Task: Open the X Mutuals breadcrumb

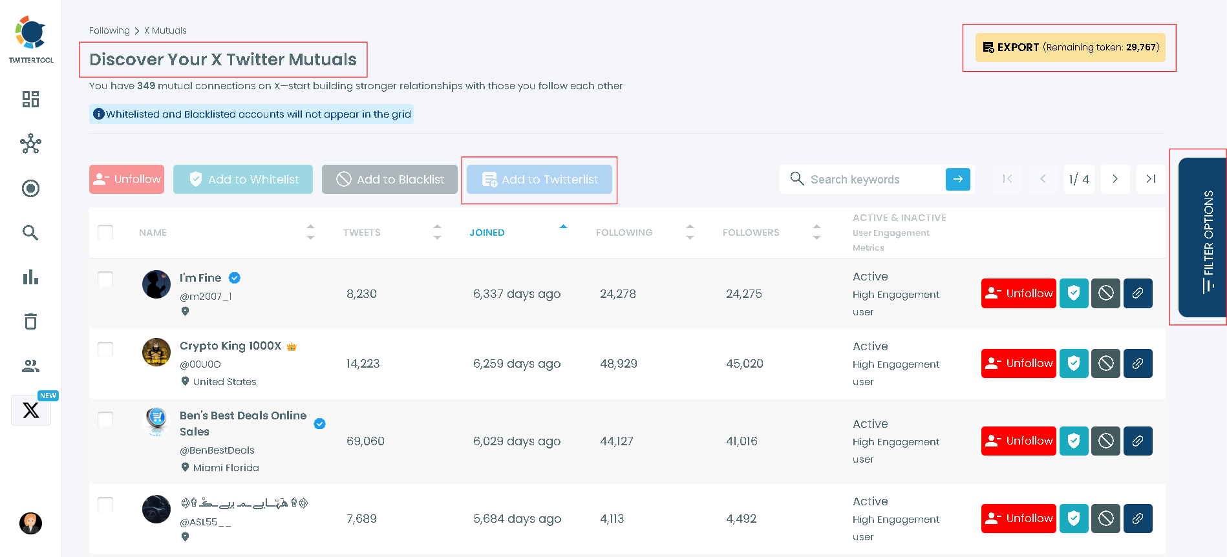Action: coord(165,30)
